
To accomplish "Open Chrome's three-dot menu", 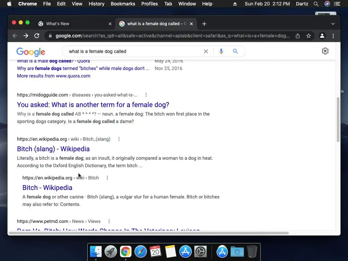I will click(x=333, y=36).
